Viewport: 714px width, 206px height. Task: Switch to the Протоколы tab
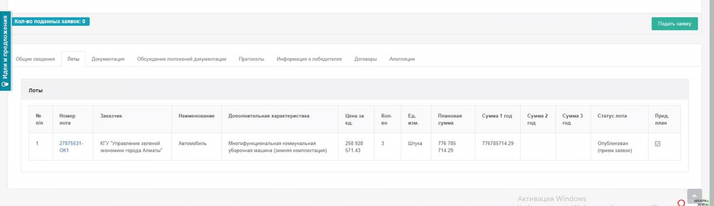(x=252, y=59)
